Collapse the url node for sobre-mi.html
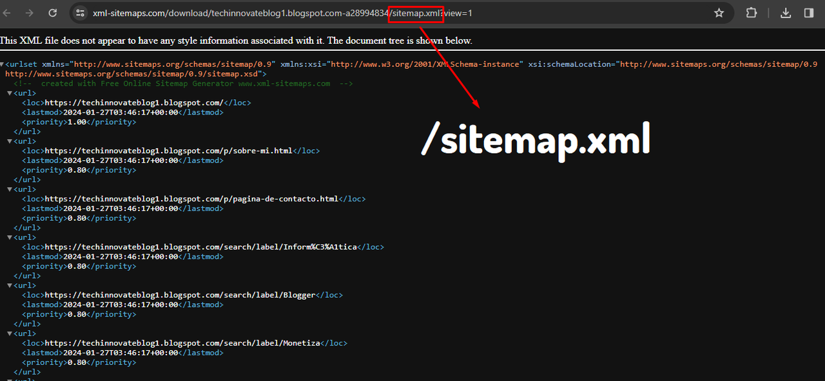The height and width of the screenshot is (381, 825). click(10, 142)
